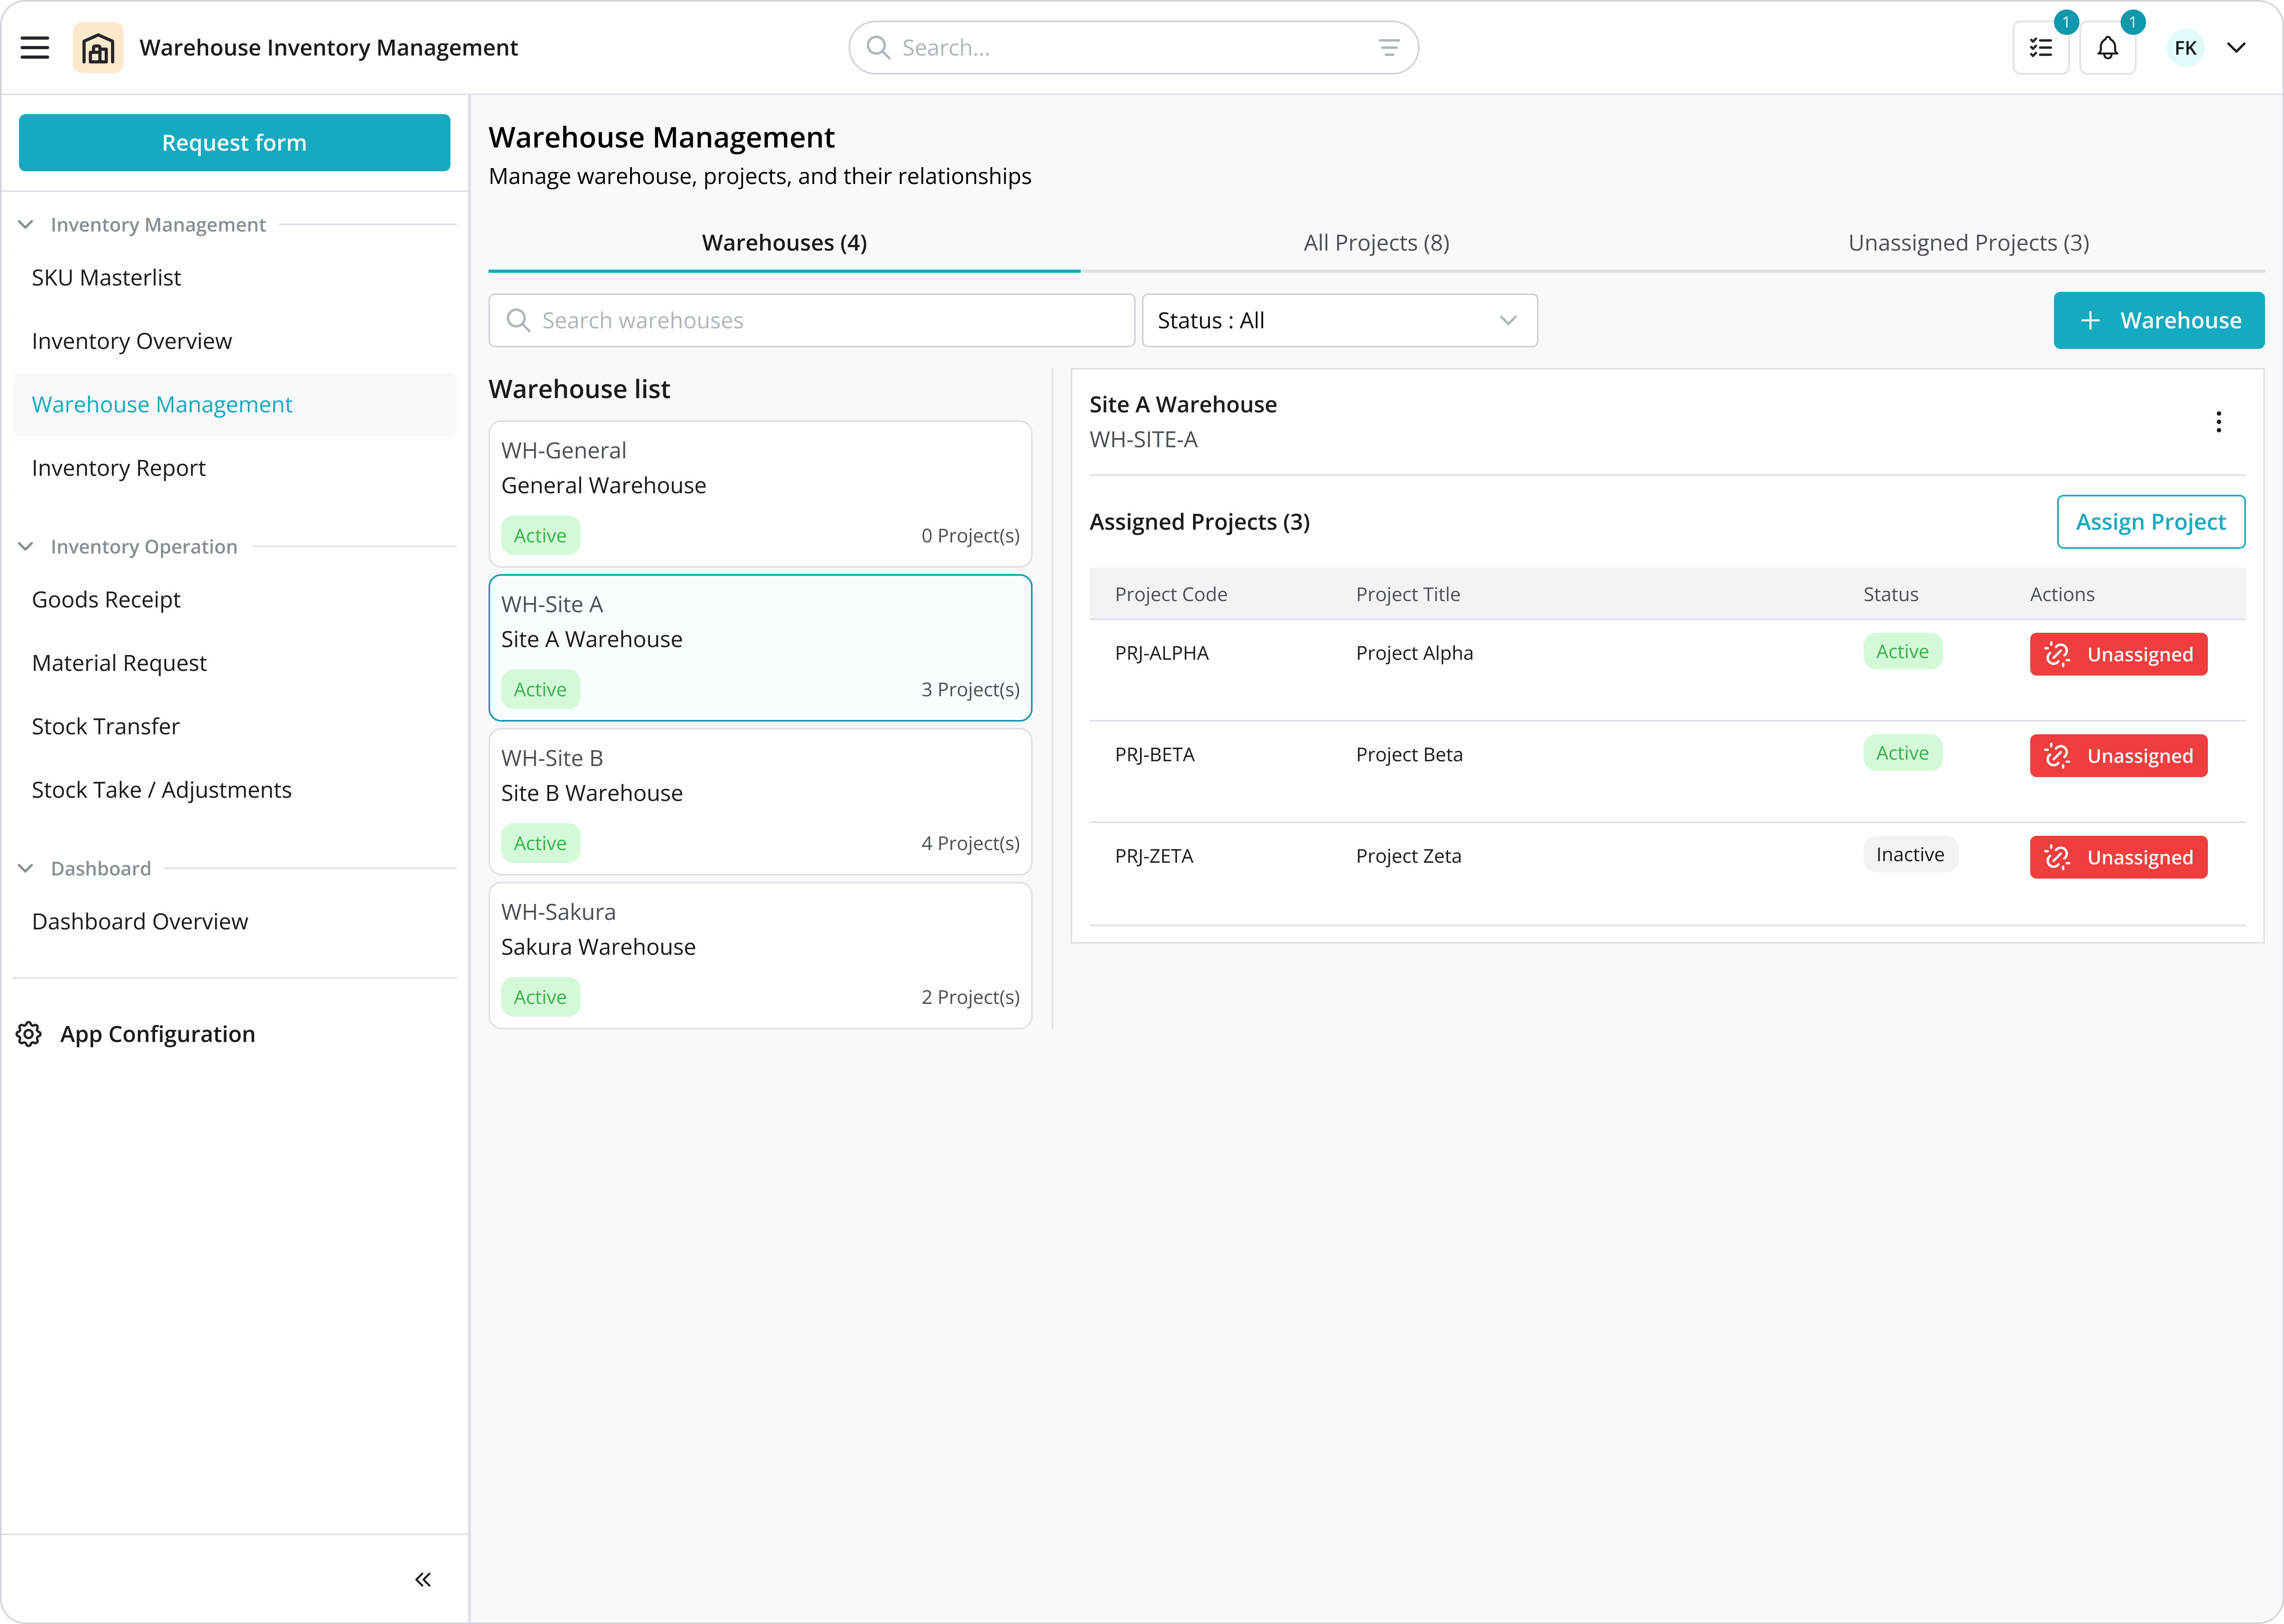Switch to Unassigned Projects tab
The height and width of the screenshot is (1624, 2284).
click(1968, 243)
